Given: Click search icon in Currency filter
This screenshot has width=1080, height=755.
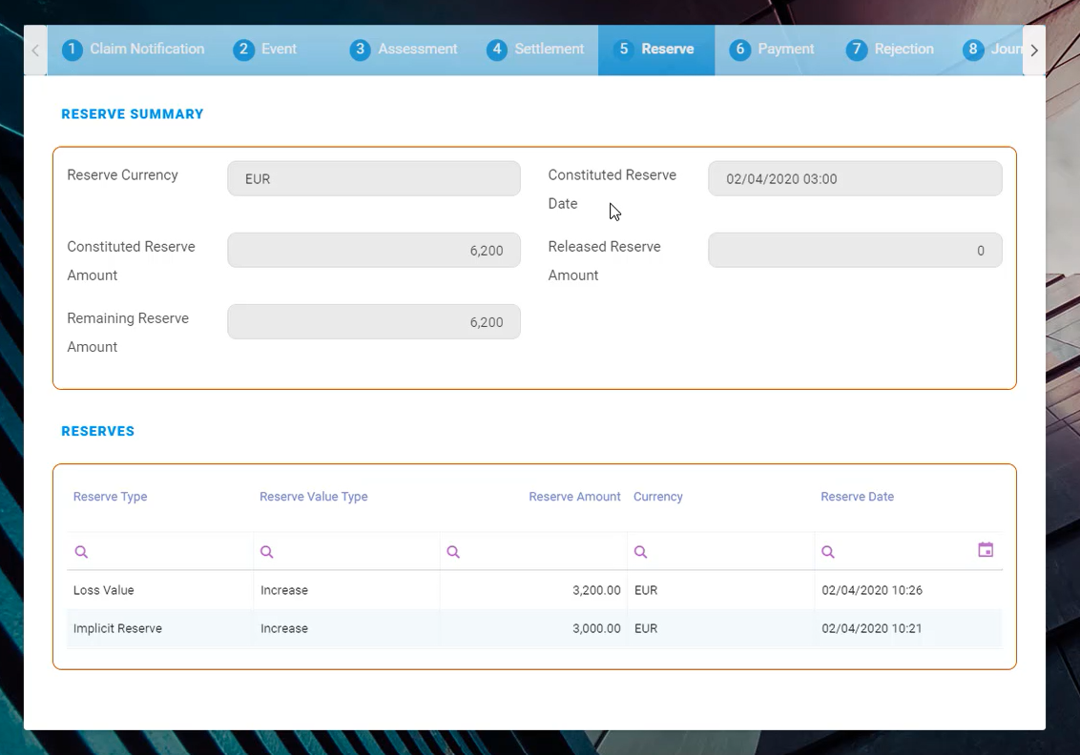Looking at the screenshot, I should click(641, 552).
